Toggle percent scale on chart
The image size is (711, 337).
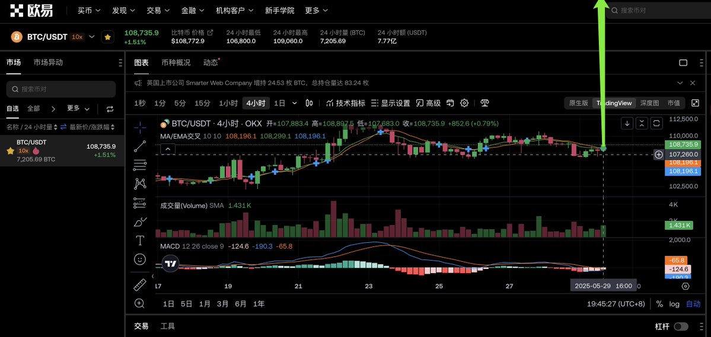click(x=659, y=304)
